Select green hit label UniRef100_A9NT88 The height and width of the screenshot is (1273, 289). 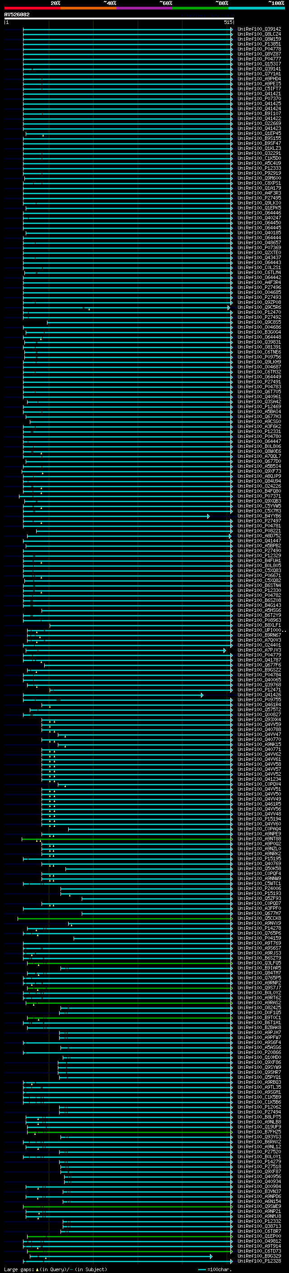[x=259, y=839]
